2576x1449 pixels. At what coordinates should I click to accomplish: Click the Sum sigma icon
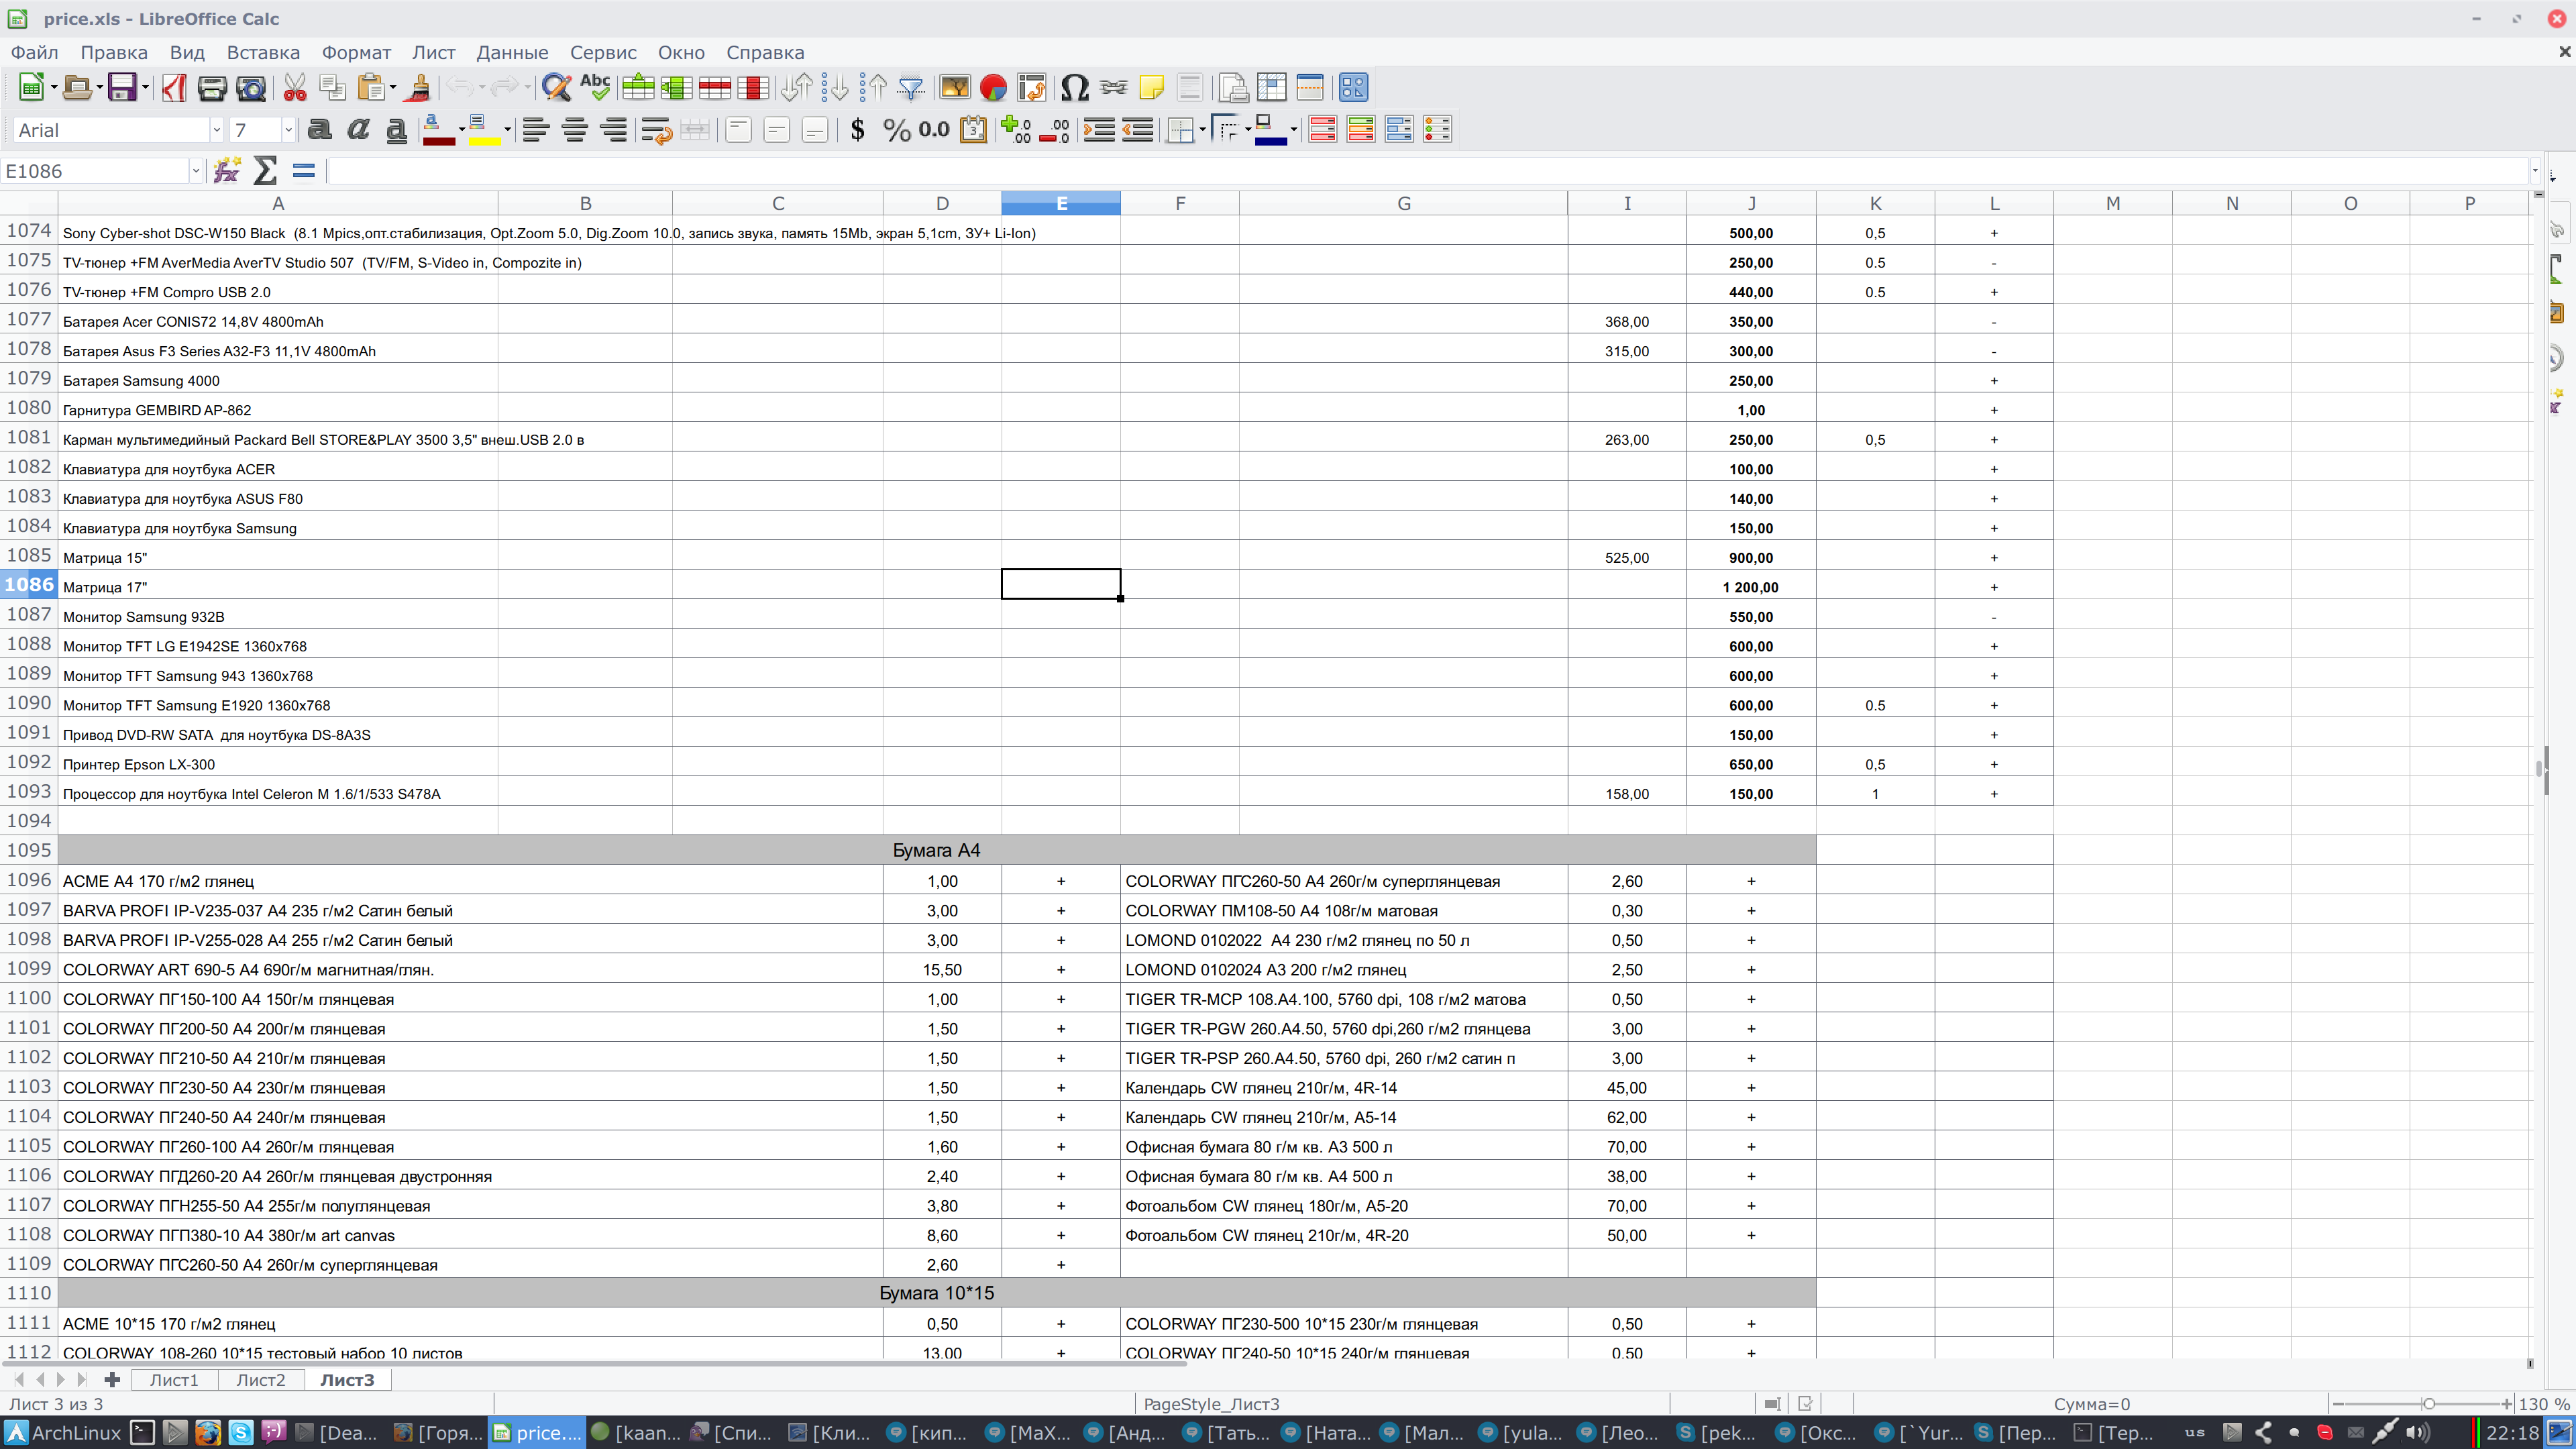(x=265, y=171)
